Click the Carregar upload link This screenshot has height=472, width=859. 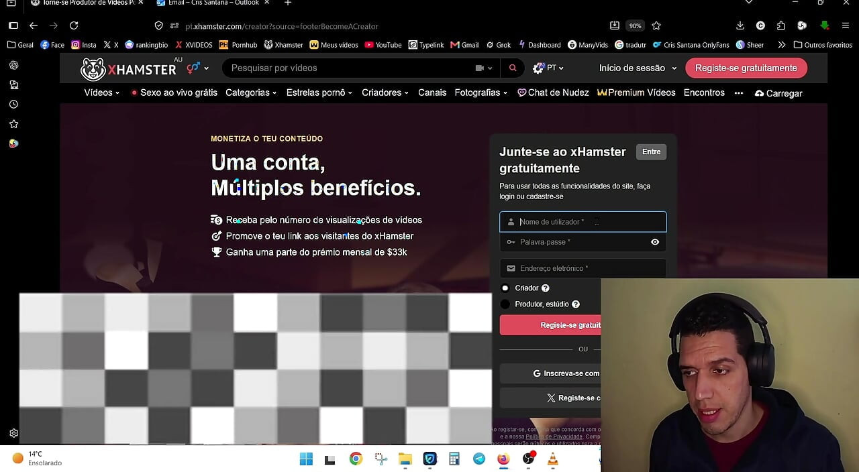click(x=778, y=93)
